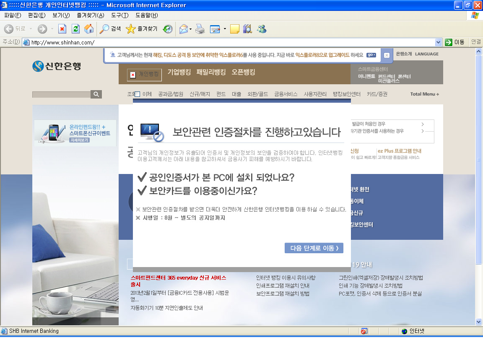483x340 pixels.
Task: Click the IE Back arrow button
Action: click(x=9, y=29)
